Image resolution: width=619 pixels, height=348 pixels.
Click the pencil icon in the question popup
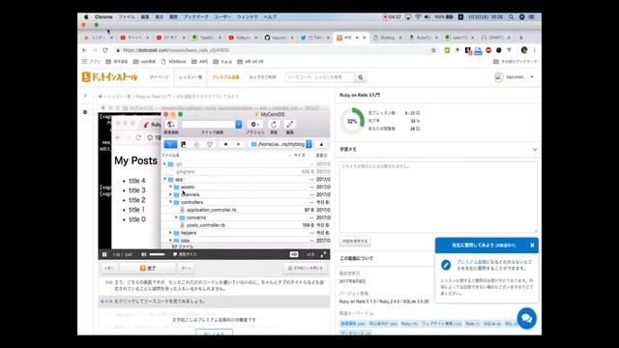click(446, 265)
